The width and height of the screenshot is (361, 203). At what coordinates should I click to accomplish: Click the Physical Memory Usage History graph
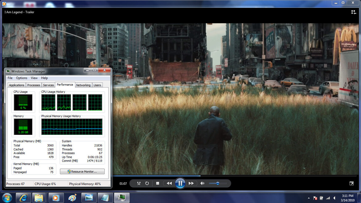click(72, 127)
